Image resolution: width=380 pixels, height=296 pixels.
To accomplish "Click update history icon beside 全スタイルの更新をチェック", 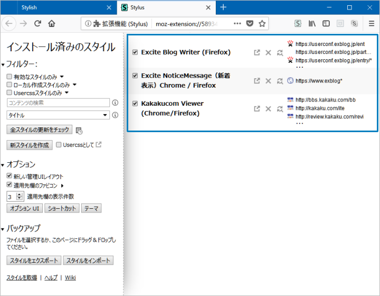I will click(x=79, y=131).
